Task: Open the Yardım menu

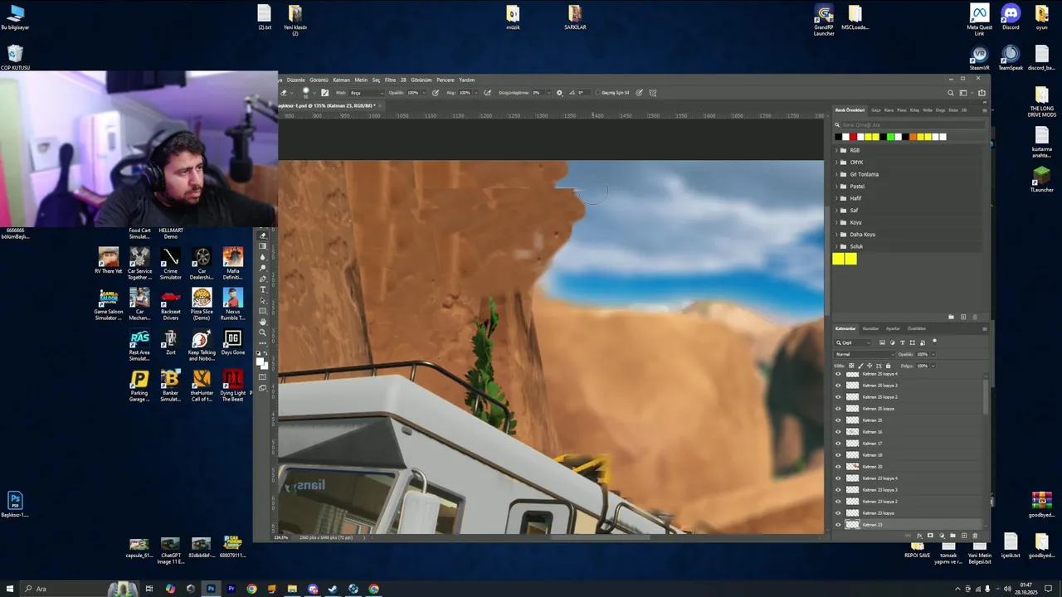Action: tap(467, 80)
